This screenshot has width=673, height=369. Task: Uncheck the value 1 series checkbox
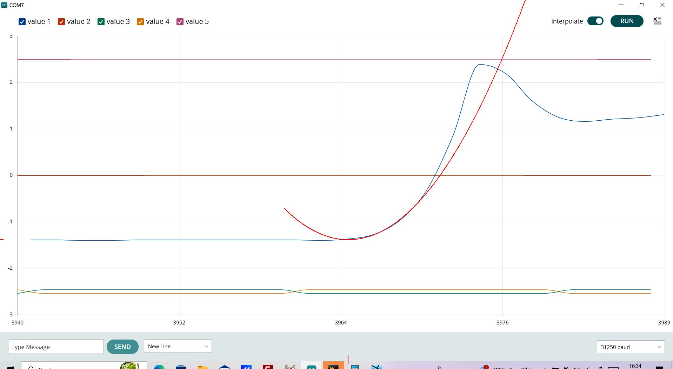22,22
